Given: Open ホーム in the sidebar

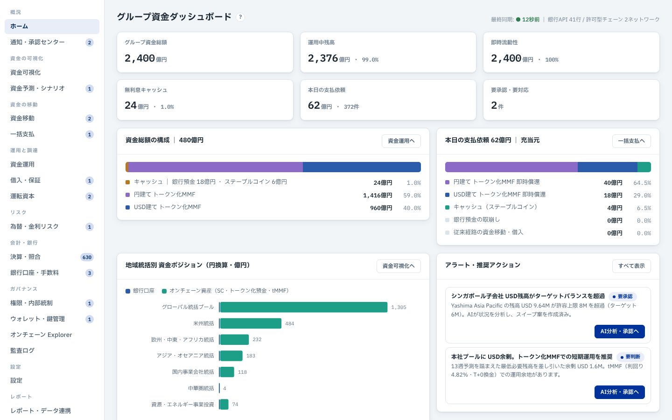Looking at the screenshot, I should point(52,27).
